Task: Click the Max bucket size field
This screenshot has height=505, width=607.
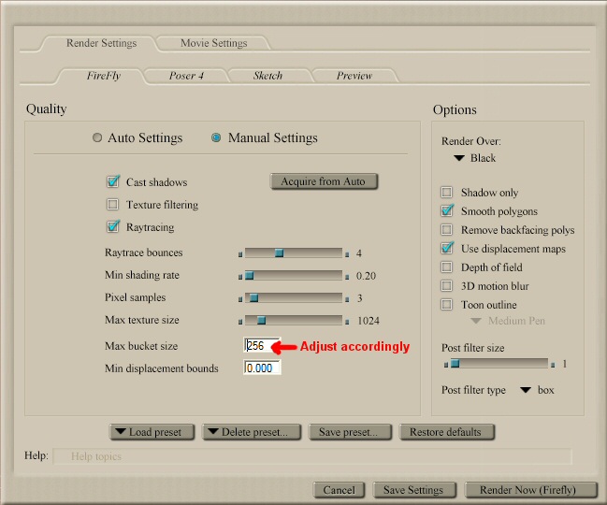Action: click(262, 345)
